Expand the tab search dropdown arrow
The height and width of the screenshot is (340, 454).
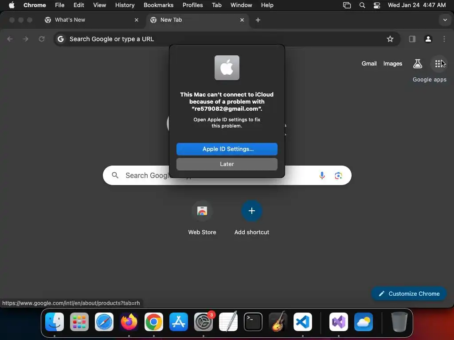(x=445, y=20)
